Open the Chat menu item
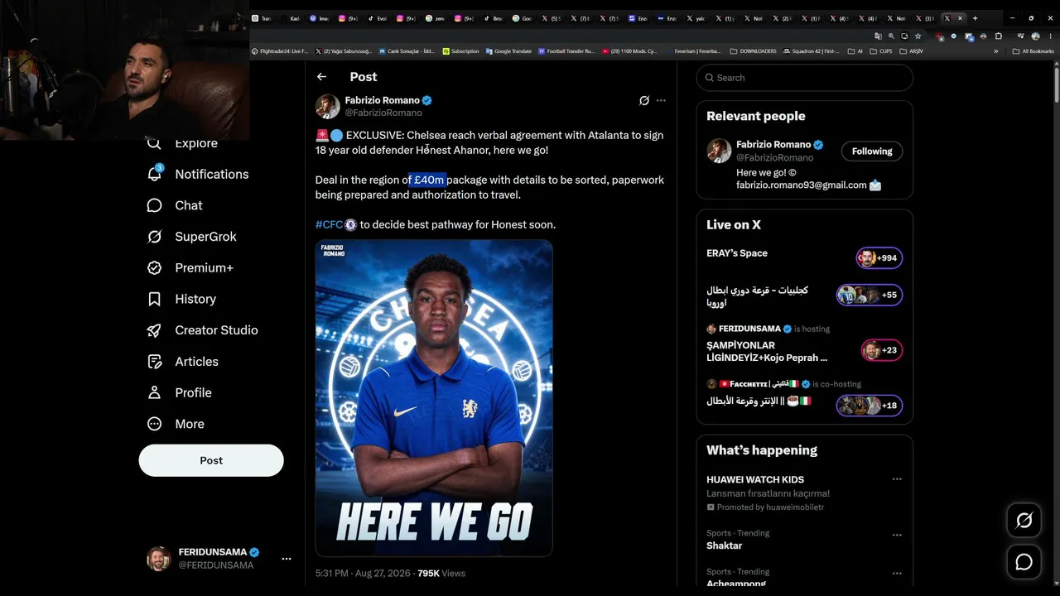The width and height of the screenshot is (1060, 596). pos(175,205)
